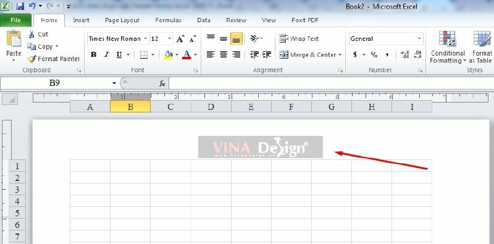Open the fill color dropdown arrow
The width and height of the screenshot is (494, 244).
click(x=177, y=55)
